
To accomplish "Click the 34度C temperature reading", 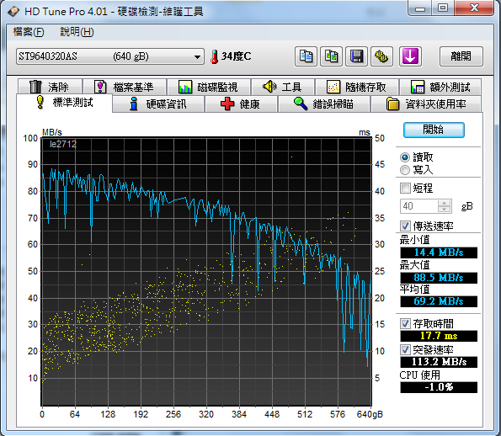I will (x=236, y=56).
